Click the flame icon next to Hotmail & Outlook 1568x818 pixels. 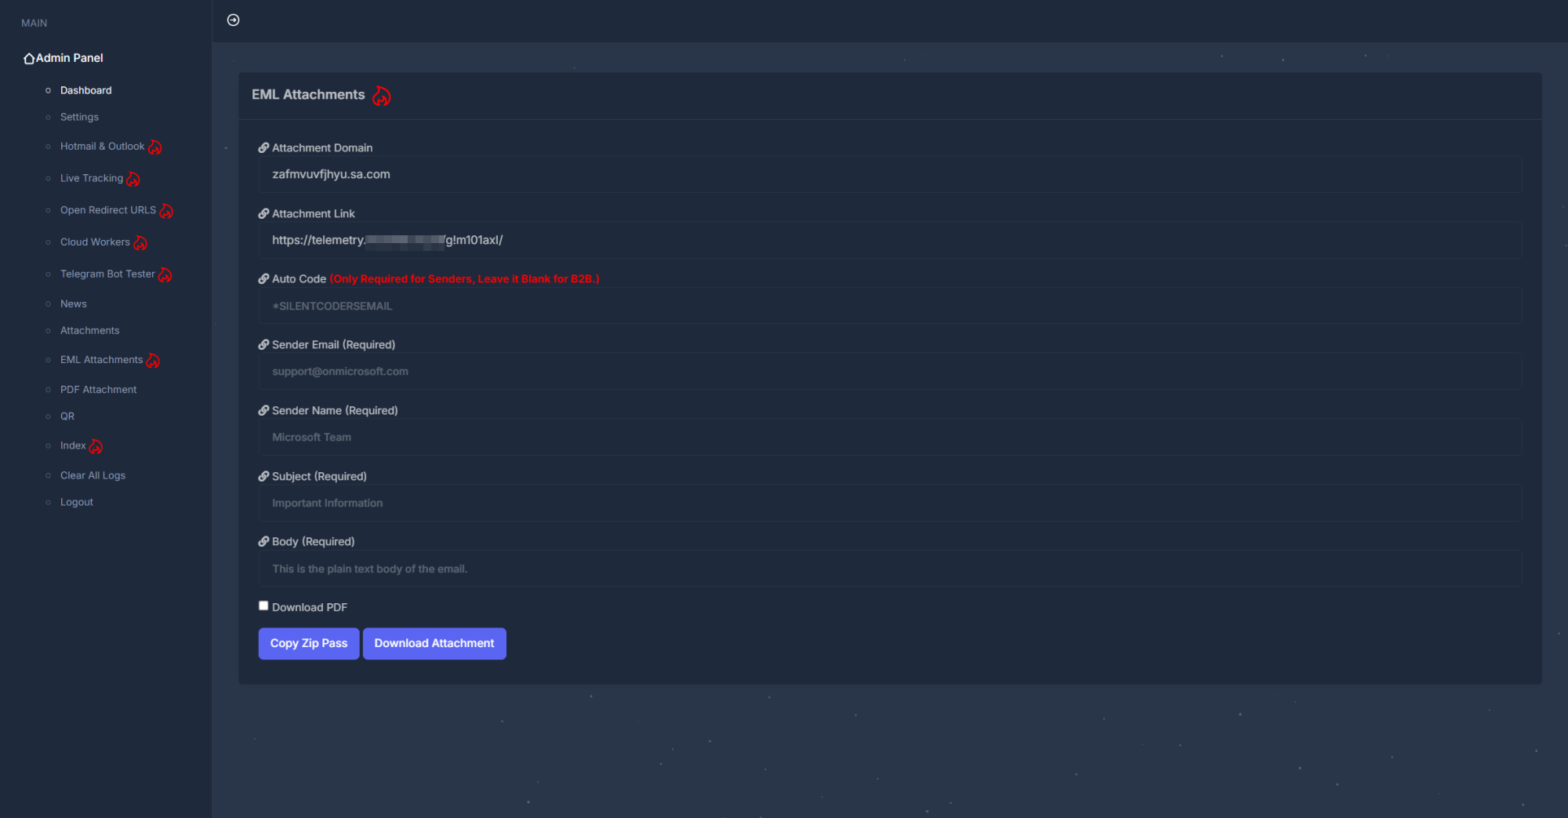pyautogui.click(x=155, y=147)
